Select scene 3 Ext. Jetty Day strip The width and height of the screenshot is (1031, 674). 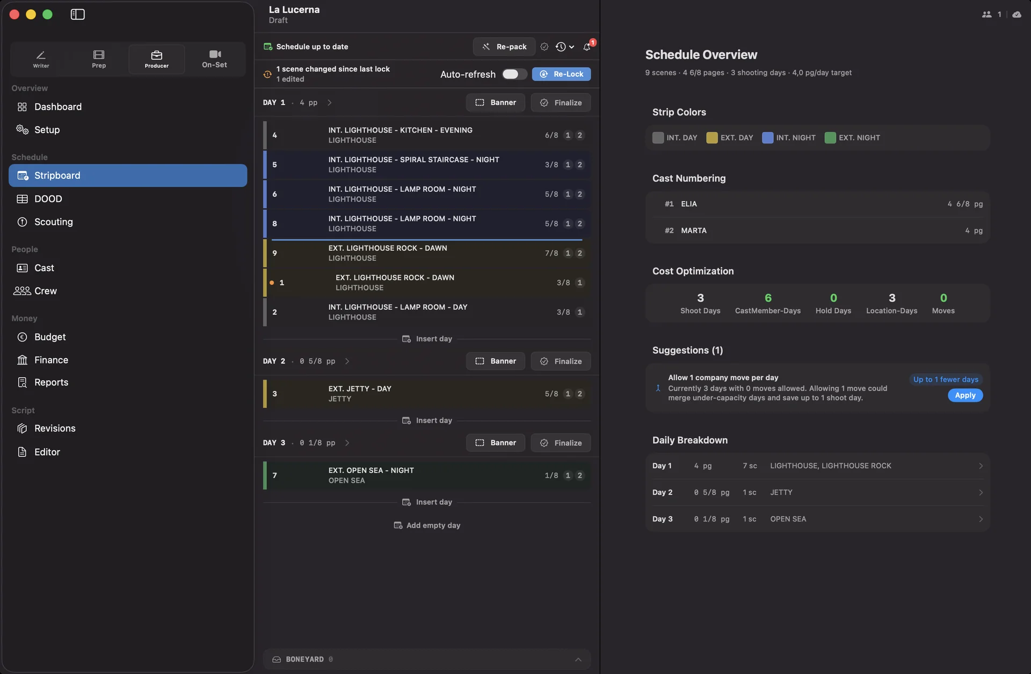pos(427,394)
